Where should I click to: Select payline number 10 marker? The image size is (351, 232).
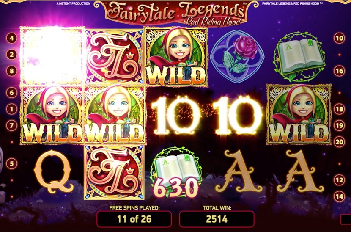click(x=339, y=38)
